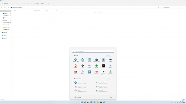Screen dimensions: 186x104
Task: Open the Photos app in Start menu
Action: (103, 60)
